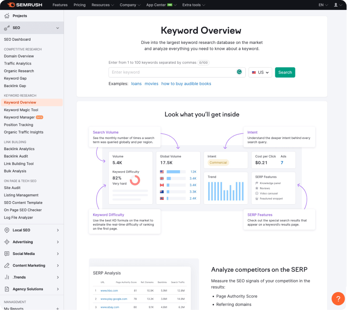Open Link Building Tool

pyautogui.click(x=19, y=164)
